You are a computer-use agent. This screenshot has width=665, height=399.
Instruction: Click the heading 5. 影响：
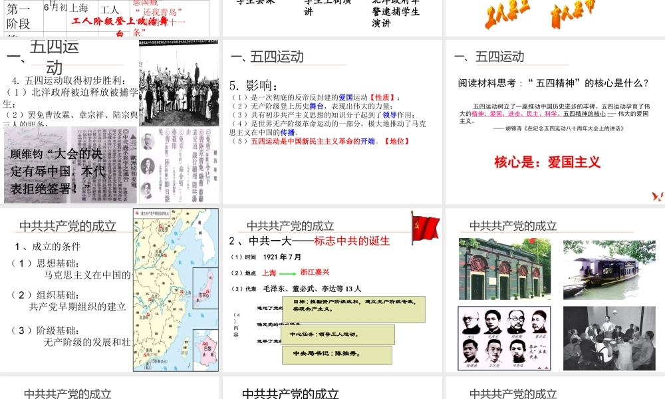click(253, 86)
